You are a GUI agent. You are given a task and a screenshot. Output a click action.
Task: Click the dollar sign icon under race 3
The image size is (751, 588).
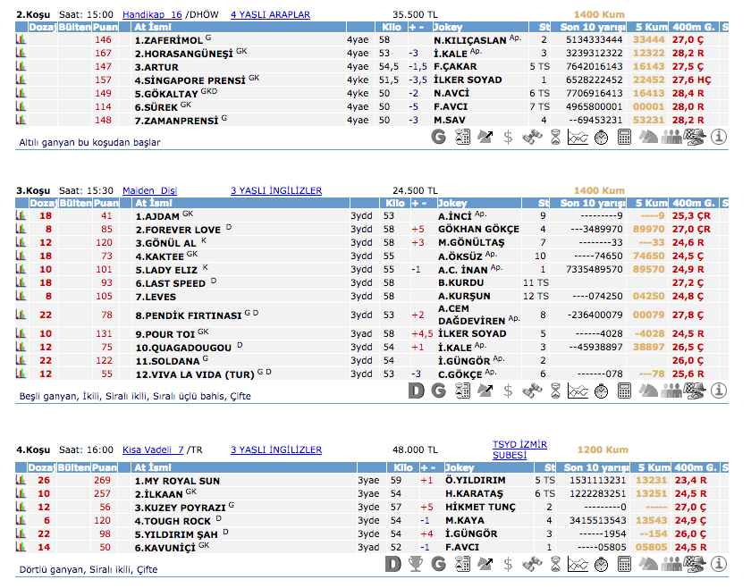point(508,391)
